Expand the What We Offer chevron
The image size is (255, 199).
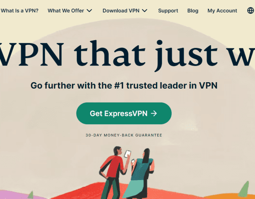click(89, 11)
